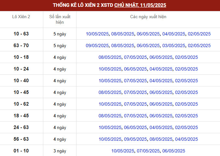
Task: Open 02/05/2025 link in 10 - 63 row
Action: pyautogui.click(x=199, y=34)
